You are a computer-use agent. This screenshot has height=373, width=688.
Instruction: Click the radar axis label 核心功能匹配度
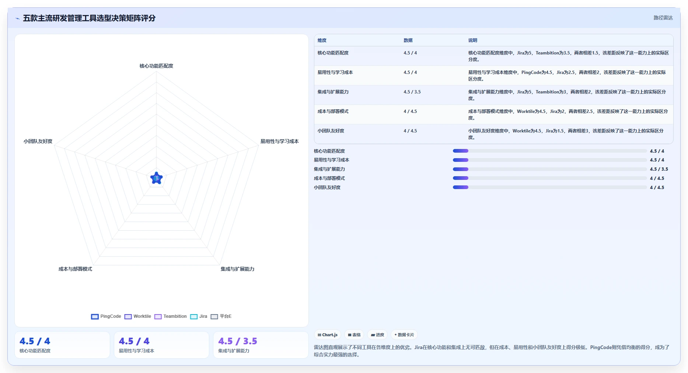coord(156,66)
